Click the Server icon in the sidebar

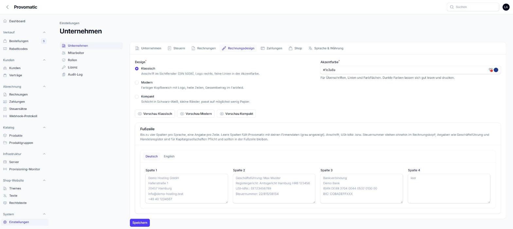tap(5, 162)
